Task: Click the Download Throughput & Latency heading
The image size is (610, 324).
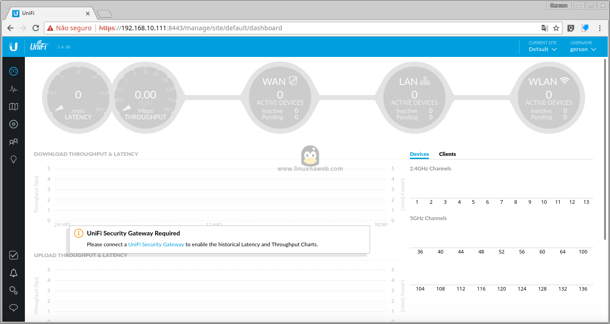Action: tap(86, 154)
